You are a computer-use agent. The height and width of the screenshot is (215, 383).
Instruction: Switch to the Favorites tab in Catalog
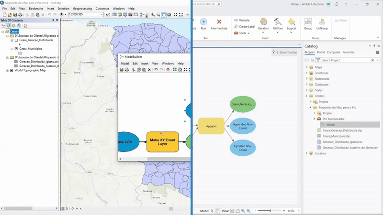coord(349,52)
